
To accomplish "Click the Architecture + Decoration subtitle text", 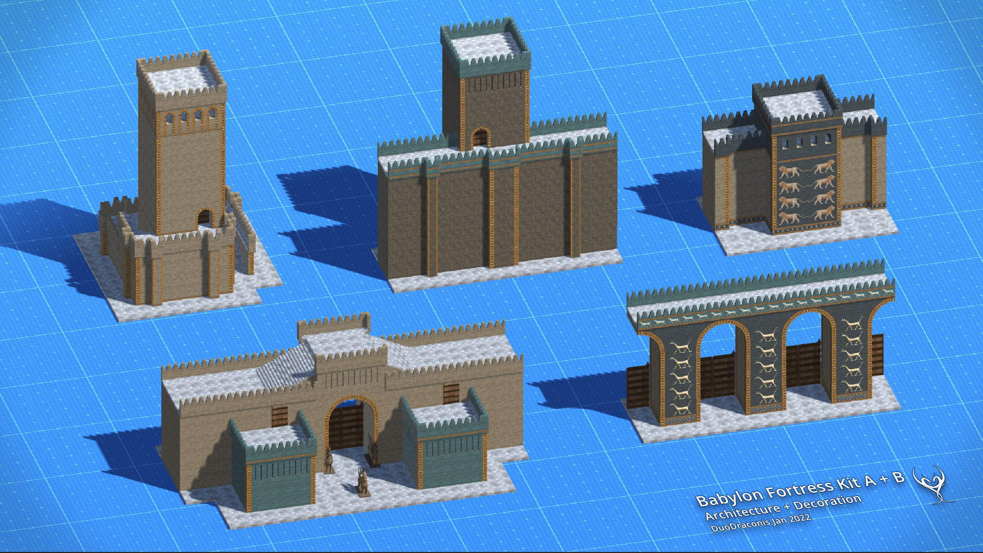I will pyautogui.click(x=783, y=507).
